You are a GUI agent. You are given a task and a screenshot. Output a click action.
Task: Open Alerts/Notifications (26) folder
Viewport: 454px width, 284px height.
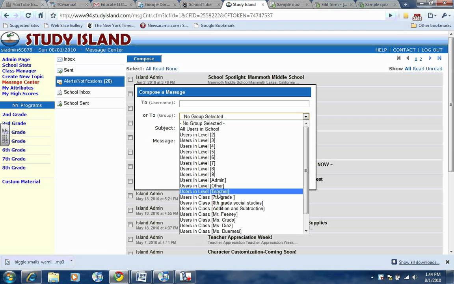tap(90, 81)
